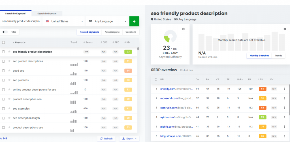Click the SERP overview scrollbar thumb

coord(289,100)
